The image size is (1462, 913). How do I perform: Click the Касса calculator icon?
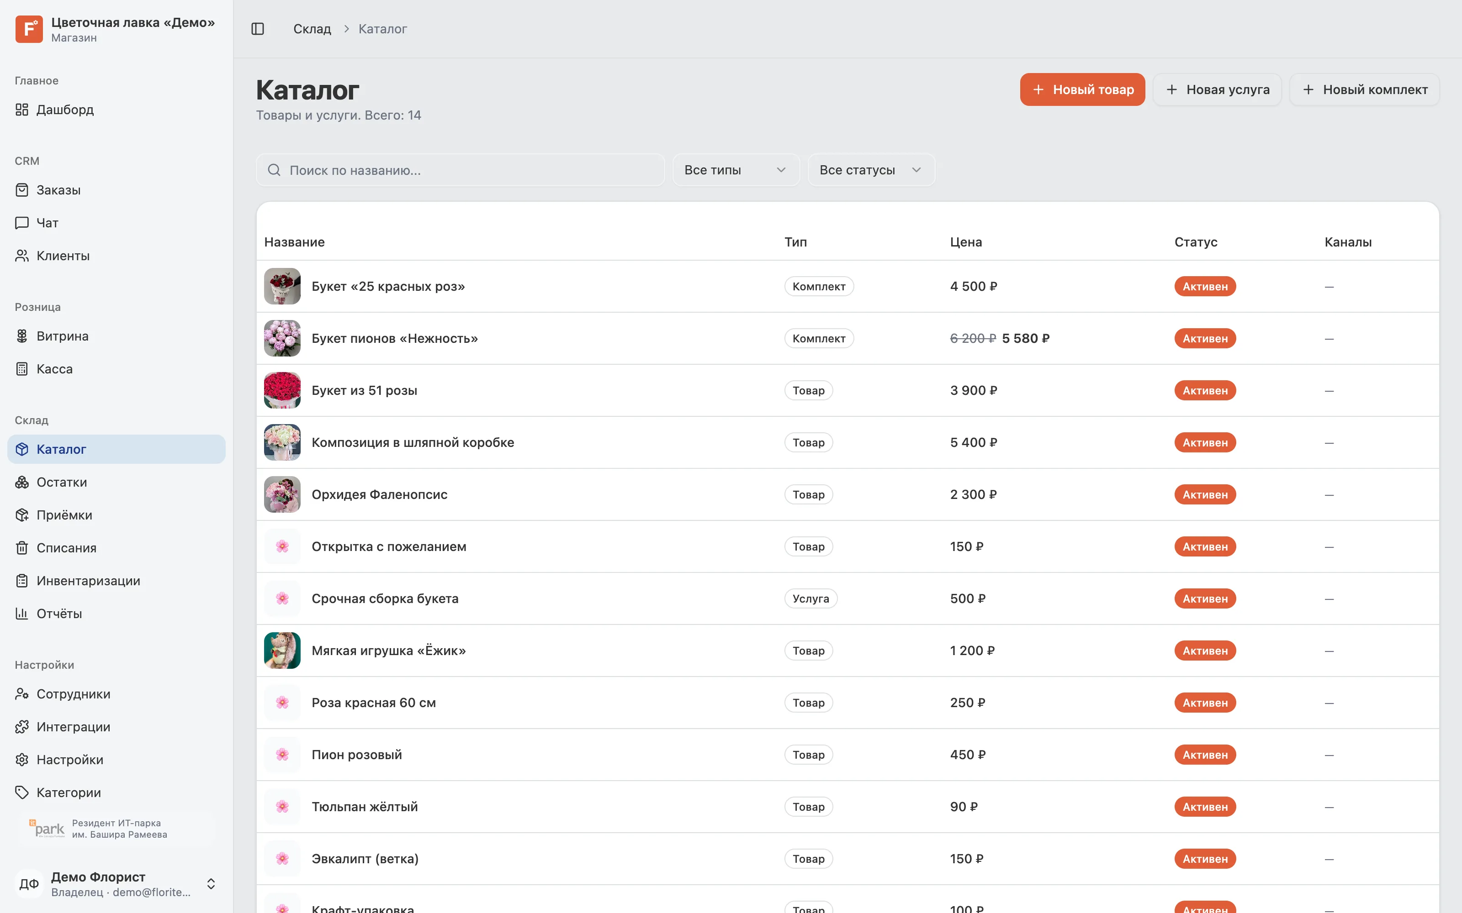pyautogui.click(x=22, y=368)
